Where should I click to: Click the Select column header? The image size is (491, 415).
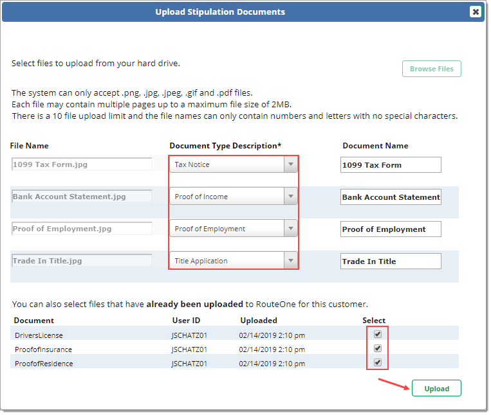tap(374, 321)
